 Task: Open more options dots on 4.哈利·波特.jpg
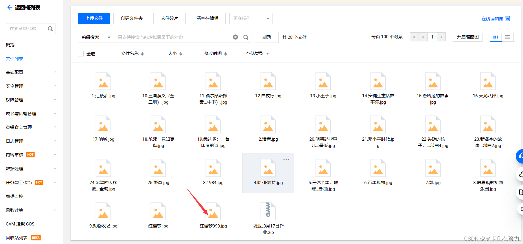click(286, 160)
